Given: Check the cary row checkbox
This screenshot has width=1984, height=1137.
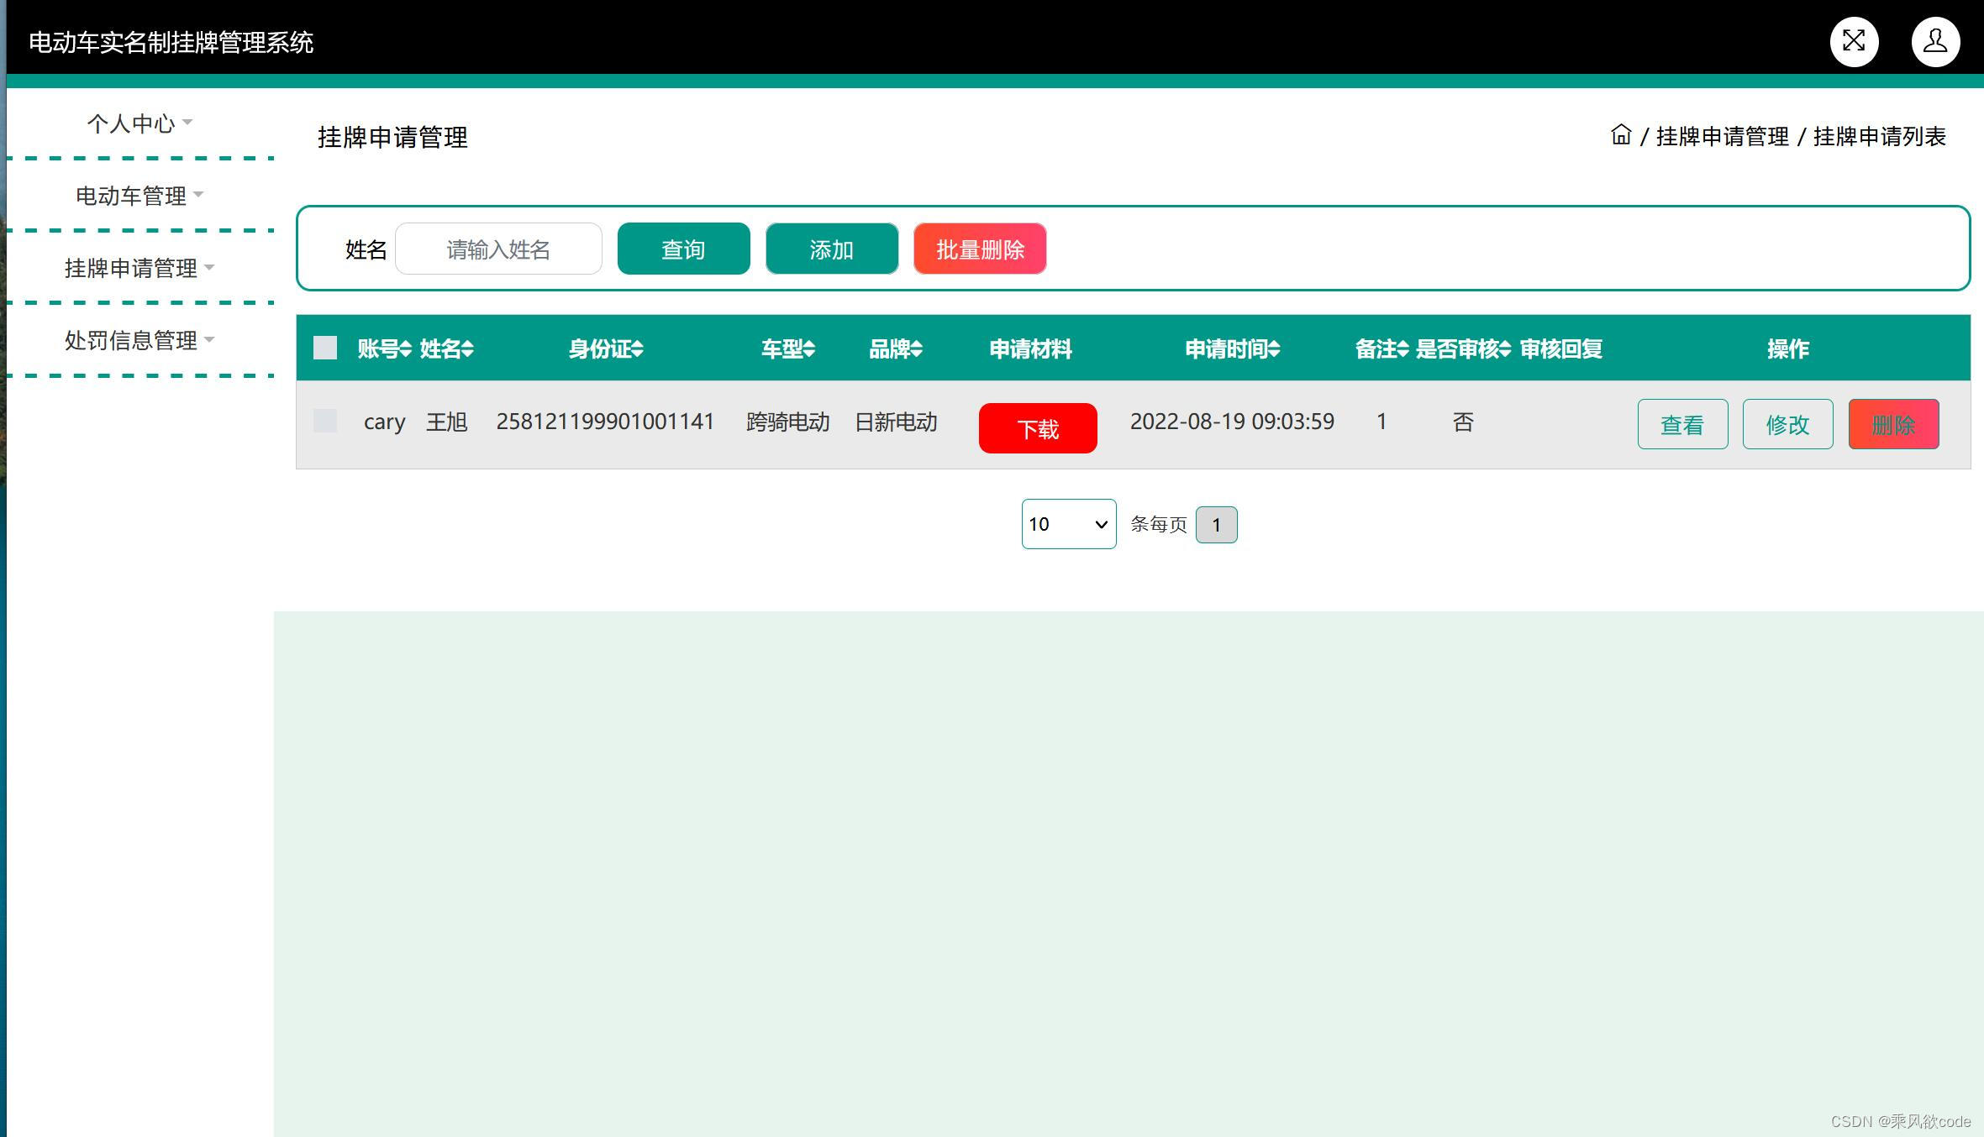Looking at the screenshot, I should click(325, 421).
